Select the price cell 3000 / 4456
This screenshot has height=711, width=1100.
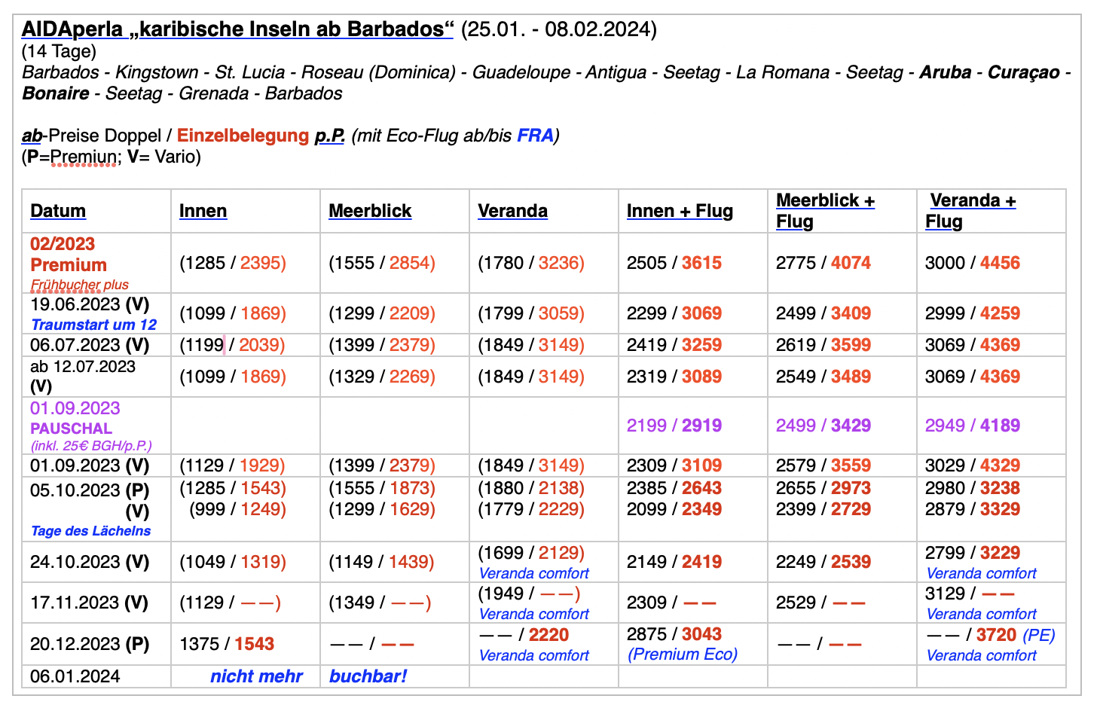[x=972, y=263]
